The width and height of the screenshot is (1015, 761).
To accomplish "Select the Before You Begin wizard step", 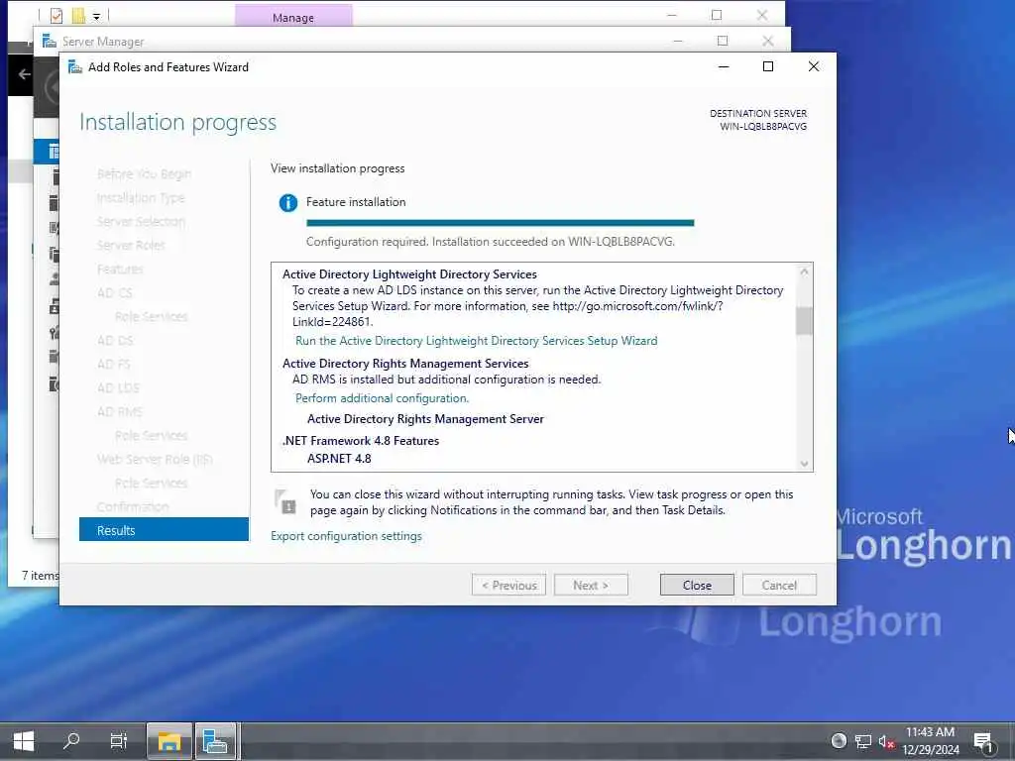I will [x=144, y=174].
